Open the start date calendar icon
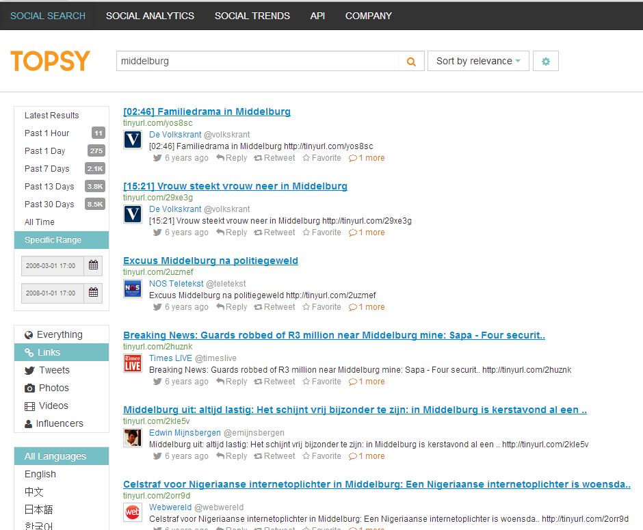The height and width of the screenshot is (530, 643). tap(93, 265)
